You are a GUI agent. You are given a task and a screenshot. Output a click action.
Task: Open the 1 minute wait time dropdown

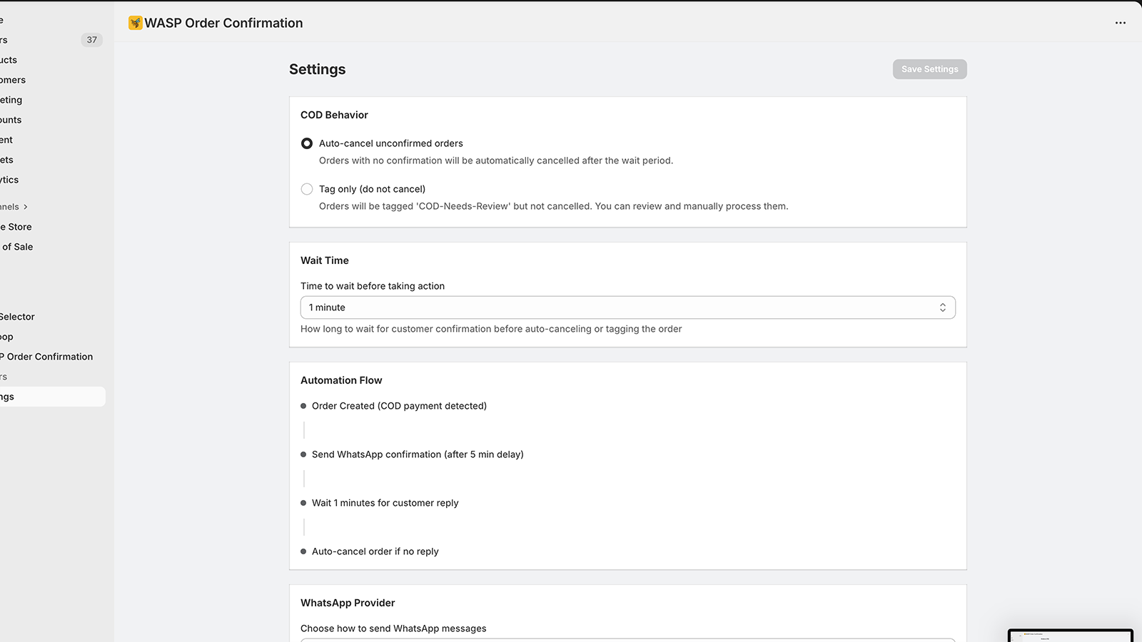coord(628,307)
